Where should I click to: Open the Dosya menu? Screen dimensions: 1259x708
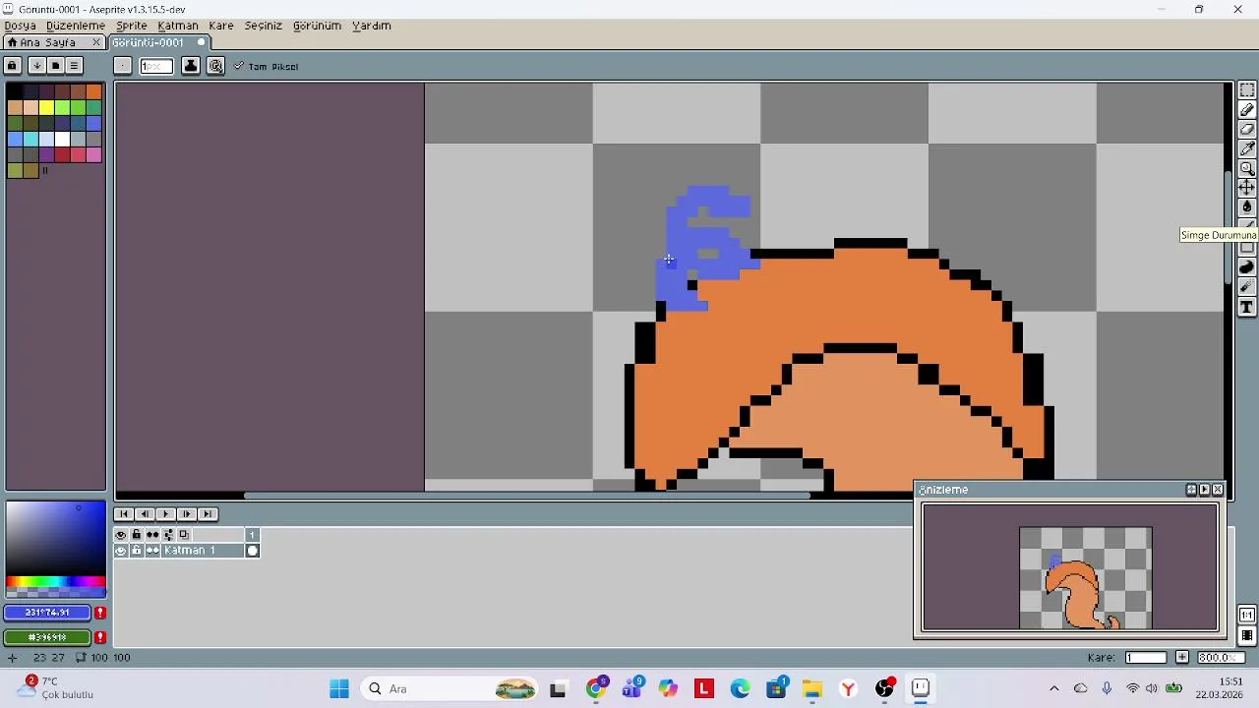[x=20, y=26]
